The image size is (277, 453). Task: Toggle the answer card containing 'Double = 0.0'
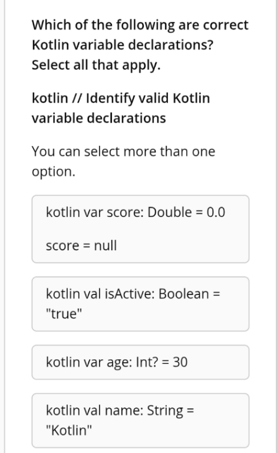pos(140,229)
